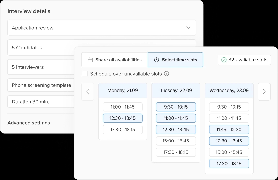Image resolution: width=278 pixels, height=180 pixels.
Task: Choose Wednesday 9:30 - 10:15 slot
Action: pyautogui.click(x=229, y=107)
